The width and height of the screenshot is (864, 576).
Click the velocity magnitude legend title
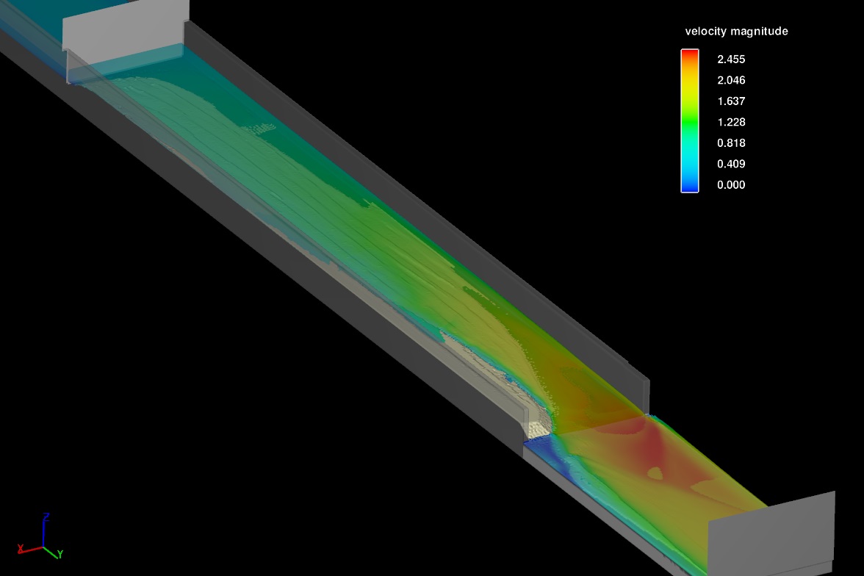735,31
